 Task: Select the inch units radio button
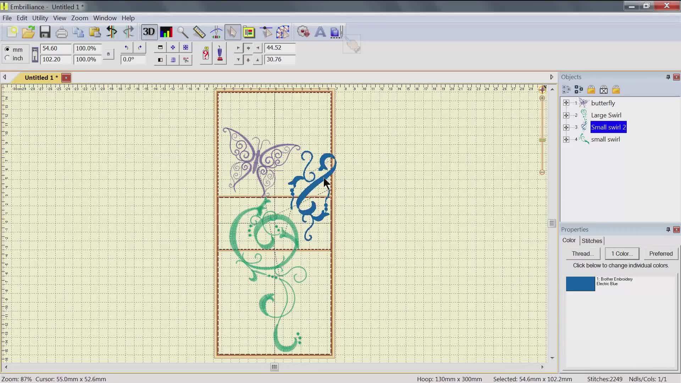click(7, 58)
